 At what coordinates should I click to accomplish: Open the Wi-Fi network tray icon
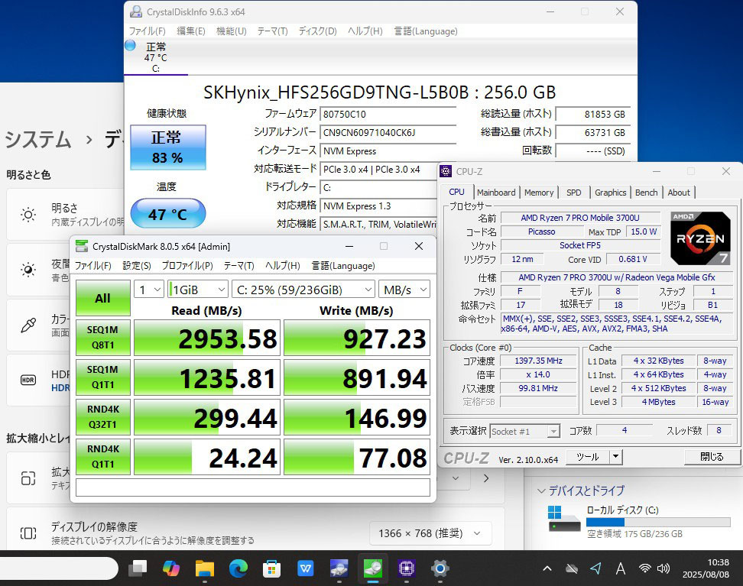pyautogui.click(x=644, y=568)
